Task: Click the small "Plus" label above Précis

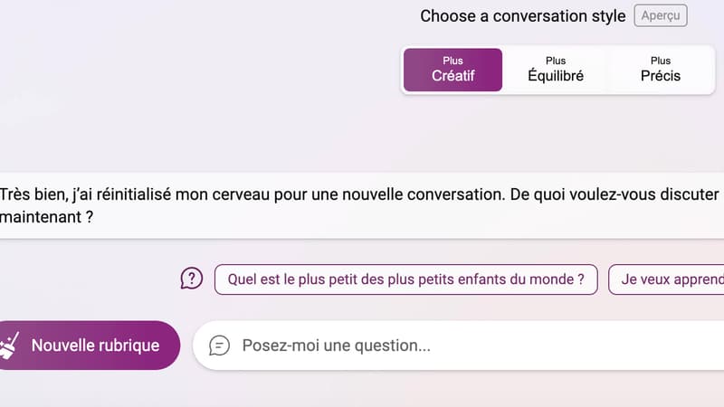Action: (661, 61)
